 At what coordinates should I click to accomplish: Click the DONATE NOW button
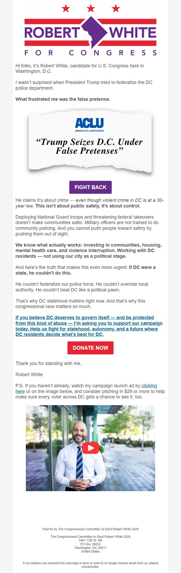point(90,348)
